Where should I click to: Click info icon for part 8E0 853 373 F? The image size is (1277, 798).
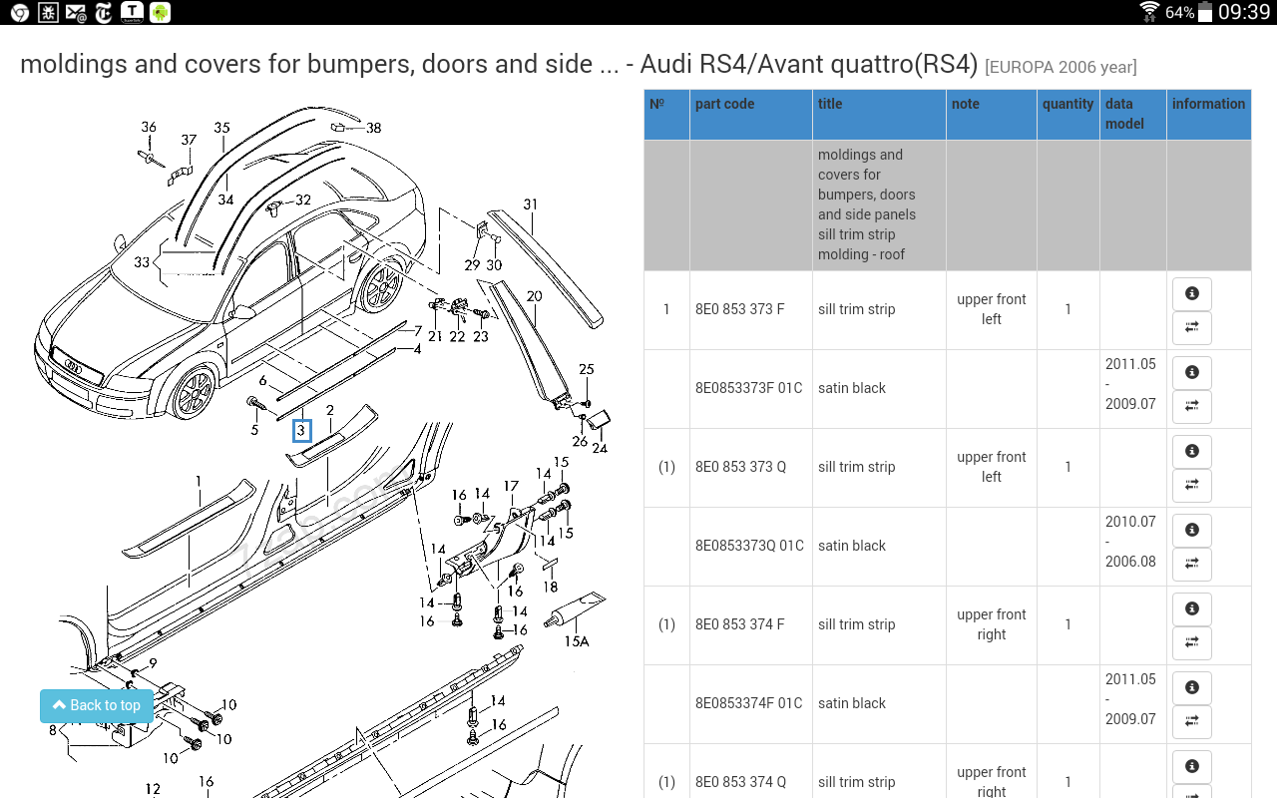coord(1191,293)
